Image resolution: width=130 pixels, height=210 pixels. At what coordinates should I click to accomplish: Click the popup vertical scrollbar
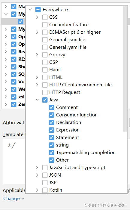pos(125,69)
